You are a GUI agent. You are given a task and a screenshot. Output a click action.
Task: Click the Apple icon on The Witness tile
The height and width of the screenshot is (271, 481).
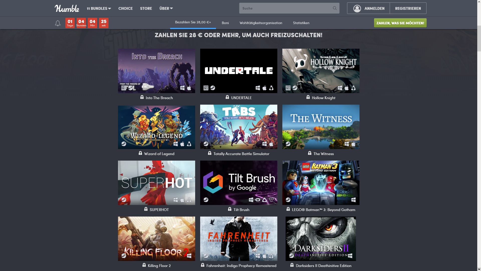pos(353,144)
